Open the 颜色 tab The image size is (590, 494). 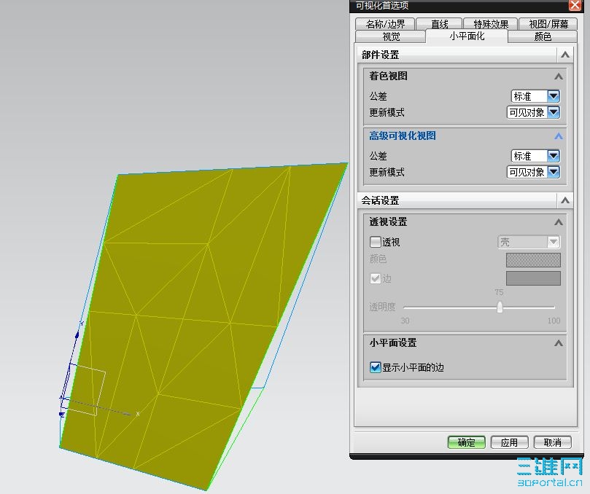coord(542,36)
